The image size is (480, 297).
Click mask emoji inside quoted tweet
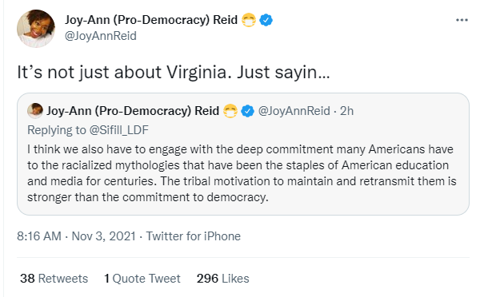(x=230, y=111)
